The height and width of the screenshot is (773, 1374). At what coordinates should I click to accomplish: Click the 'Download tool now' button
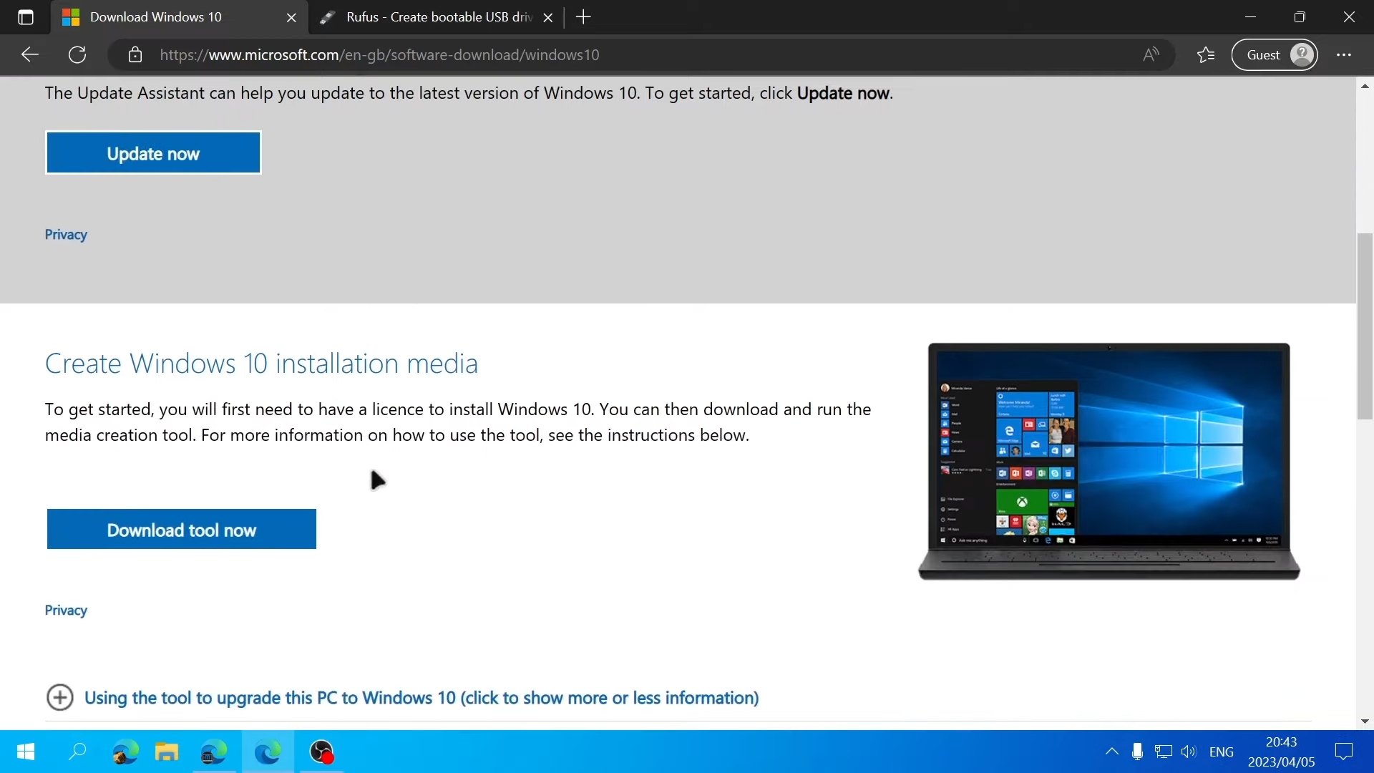pos(181,530)
